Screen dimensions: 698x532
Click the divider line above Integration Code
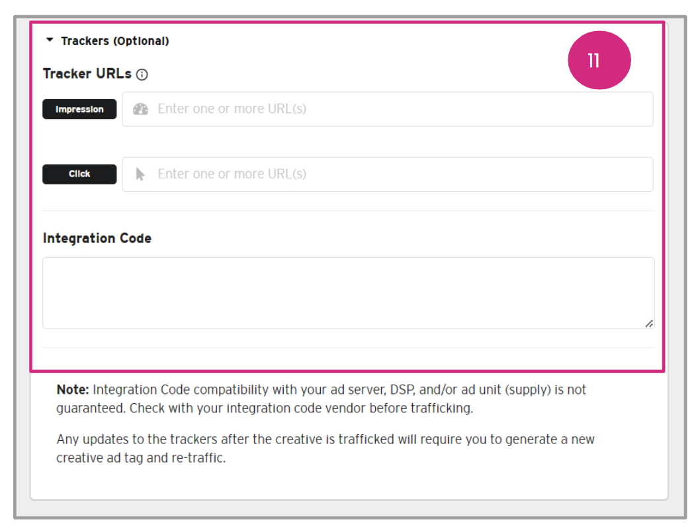tap(348, 211)
